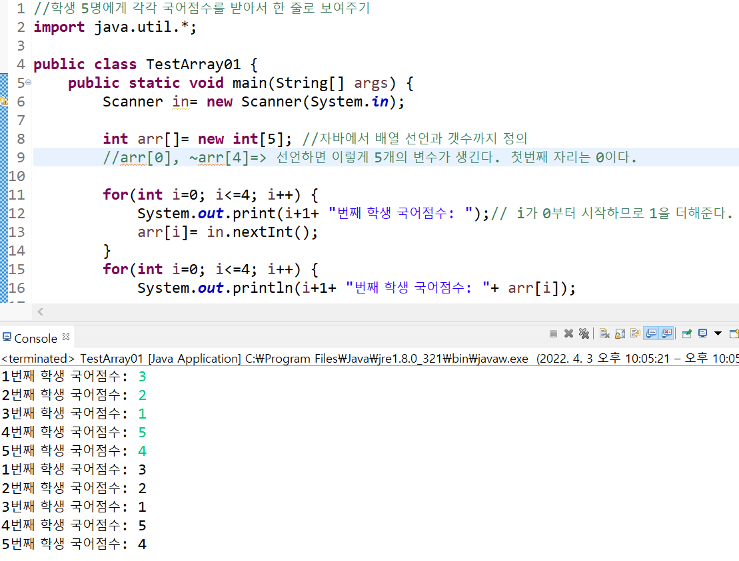This screenshot has width=739, height=561.
Task: Click the Clear Console icon
Action: click(x=604, y=333)
